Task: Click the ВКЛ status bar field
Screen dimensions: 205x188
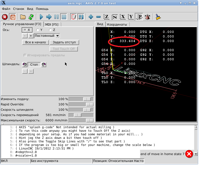Action: 15,161
